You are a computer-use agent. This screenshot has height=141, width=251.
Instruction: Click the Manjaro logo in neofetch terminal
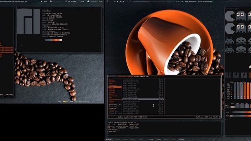pyautogui.click(x=29, y=22)
